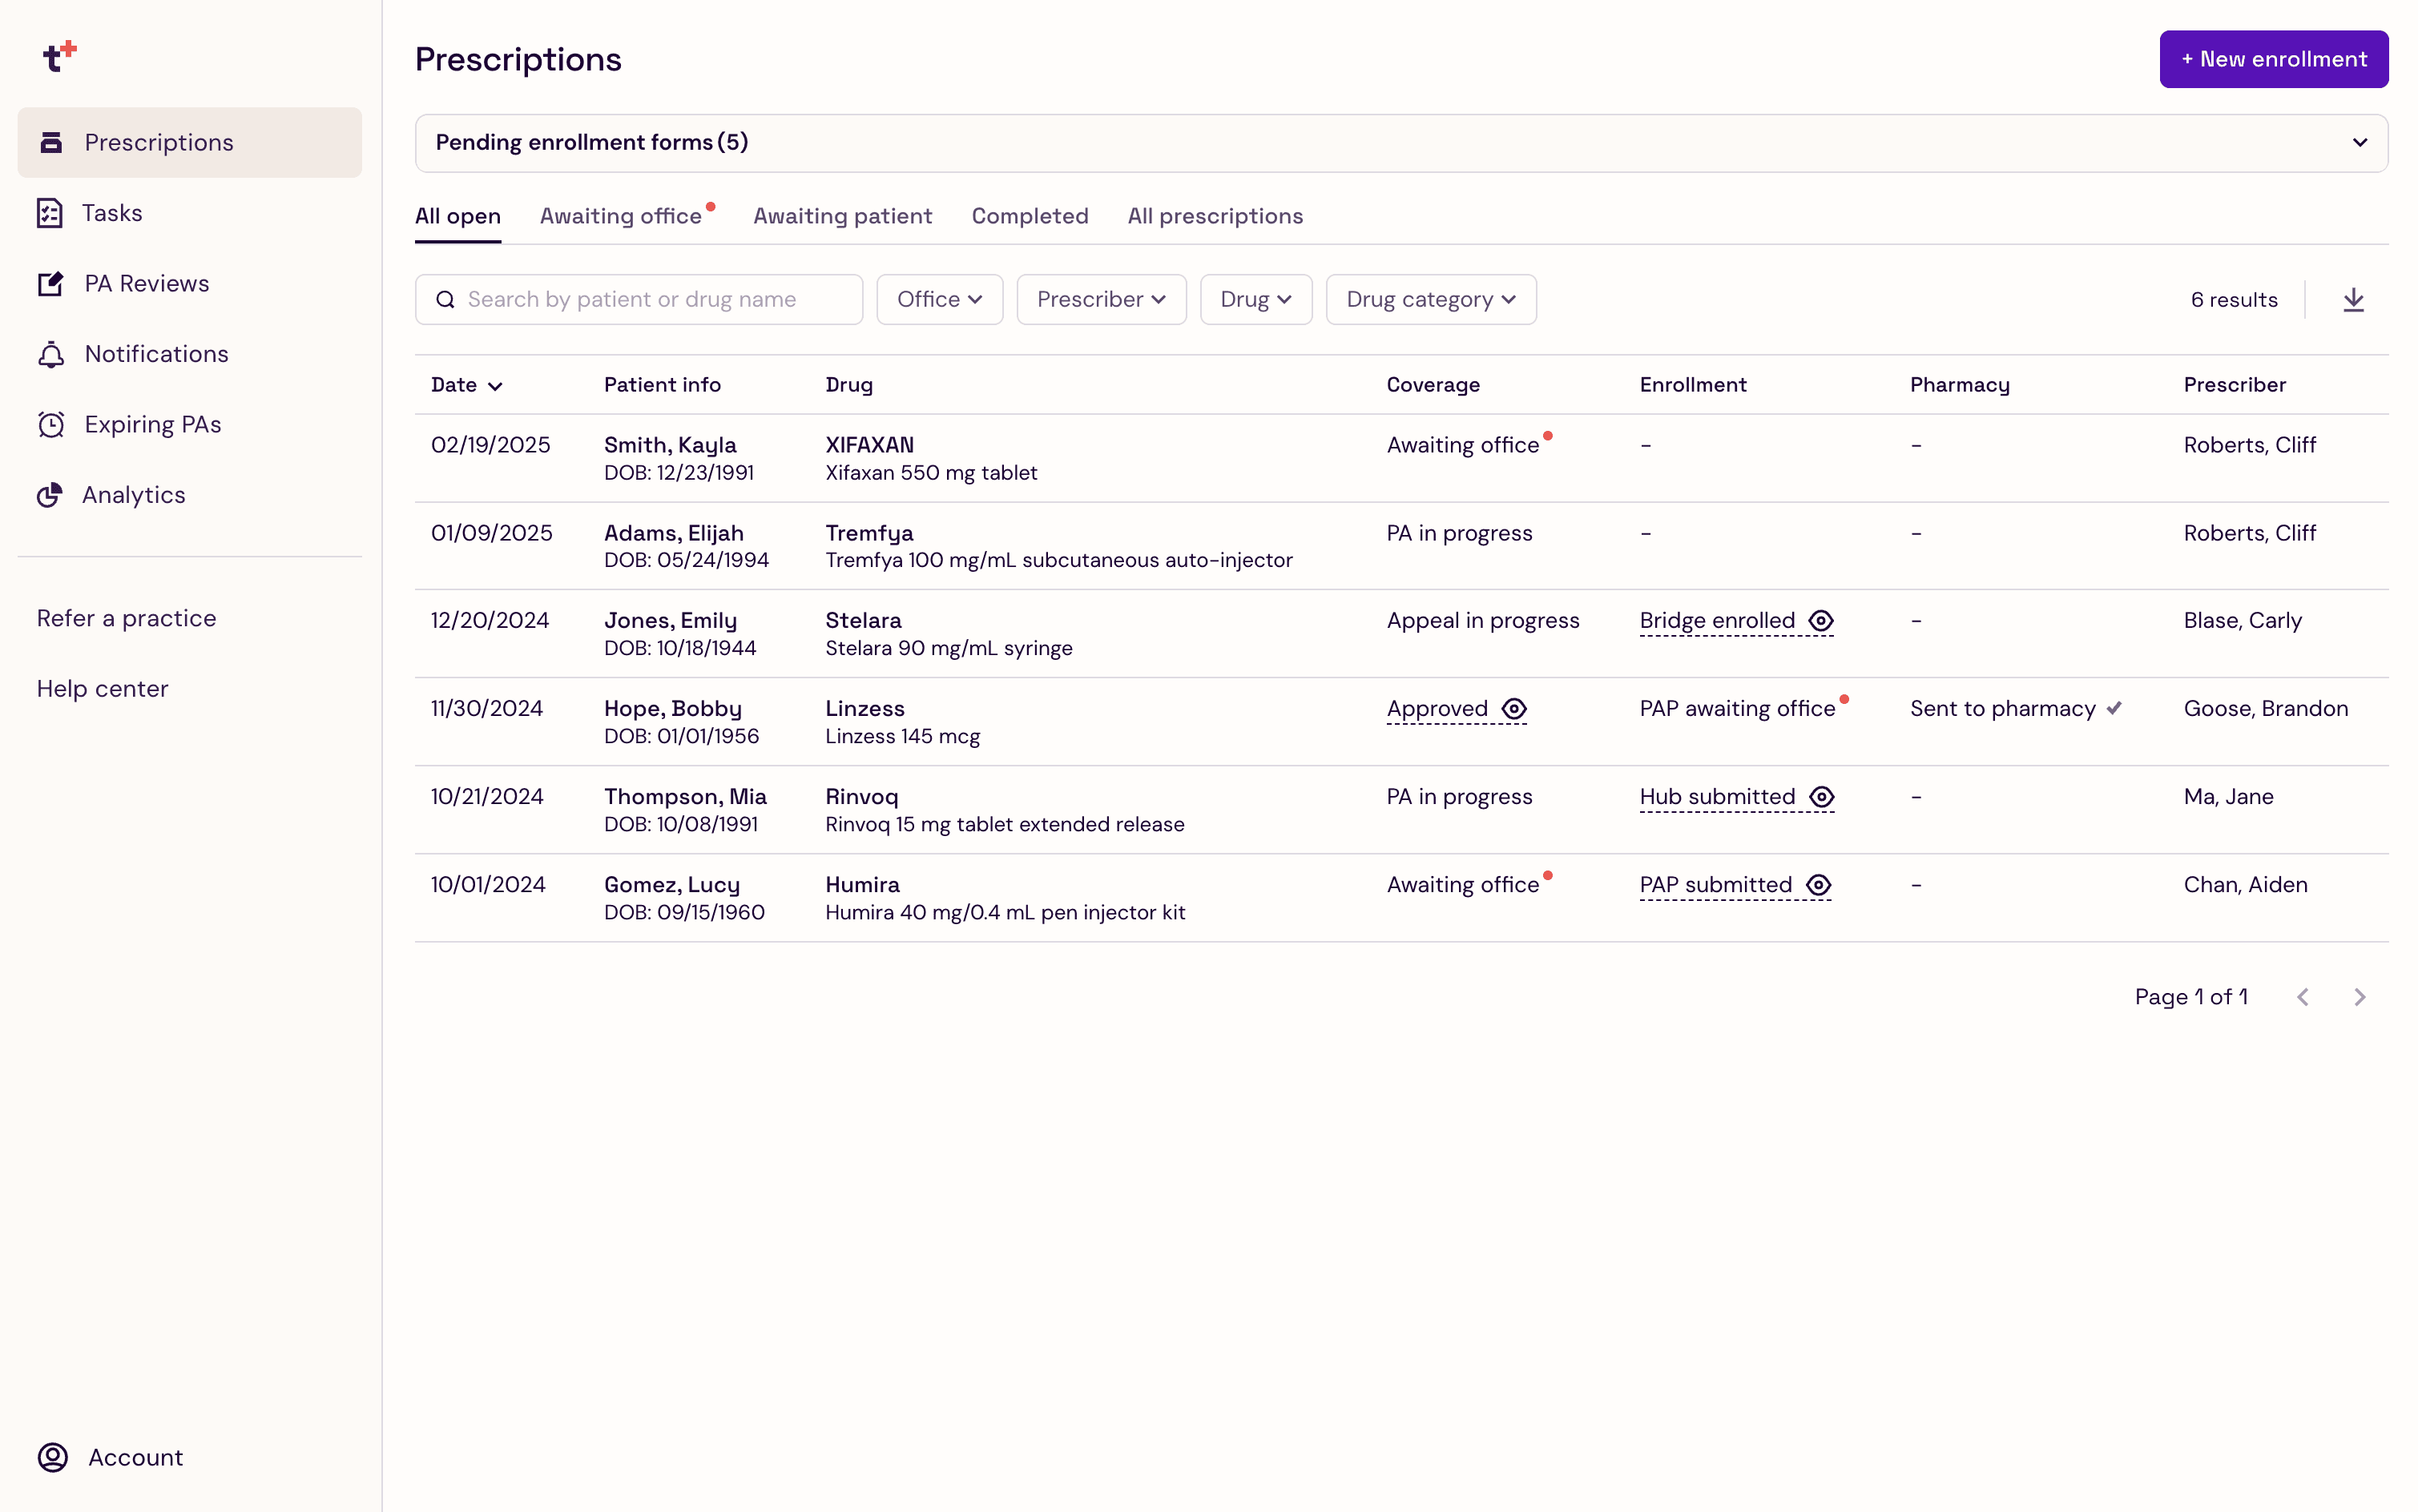Open PA Reviews in sidebar
Image resolution: width=2418 pixels, height=1512 pixels.
click(x=50, y=284)
